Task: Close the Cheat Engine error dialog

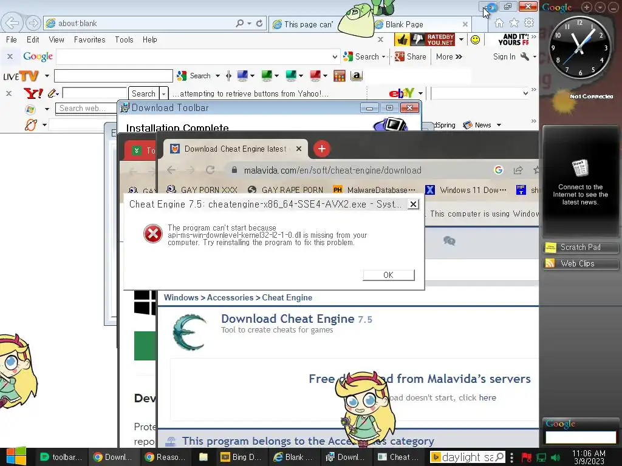Action: pyautogui.click(x=413, y=204)
